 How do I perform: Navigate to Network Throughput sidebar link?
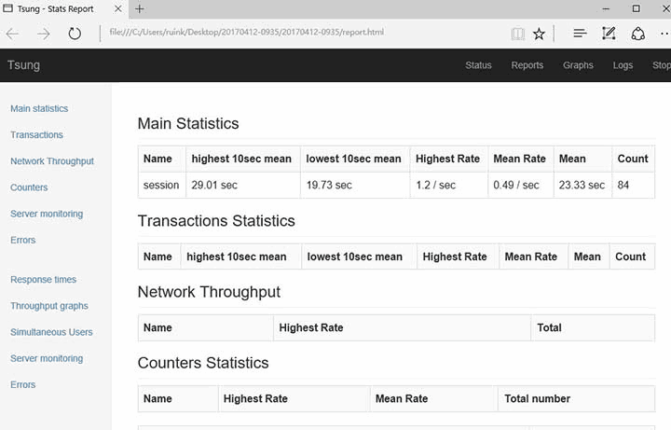(x=52, y=160)
